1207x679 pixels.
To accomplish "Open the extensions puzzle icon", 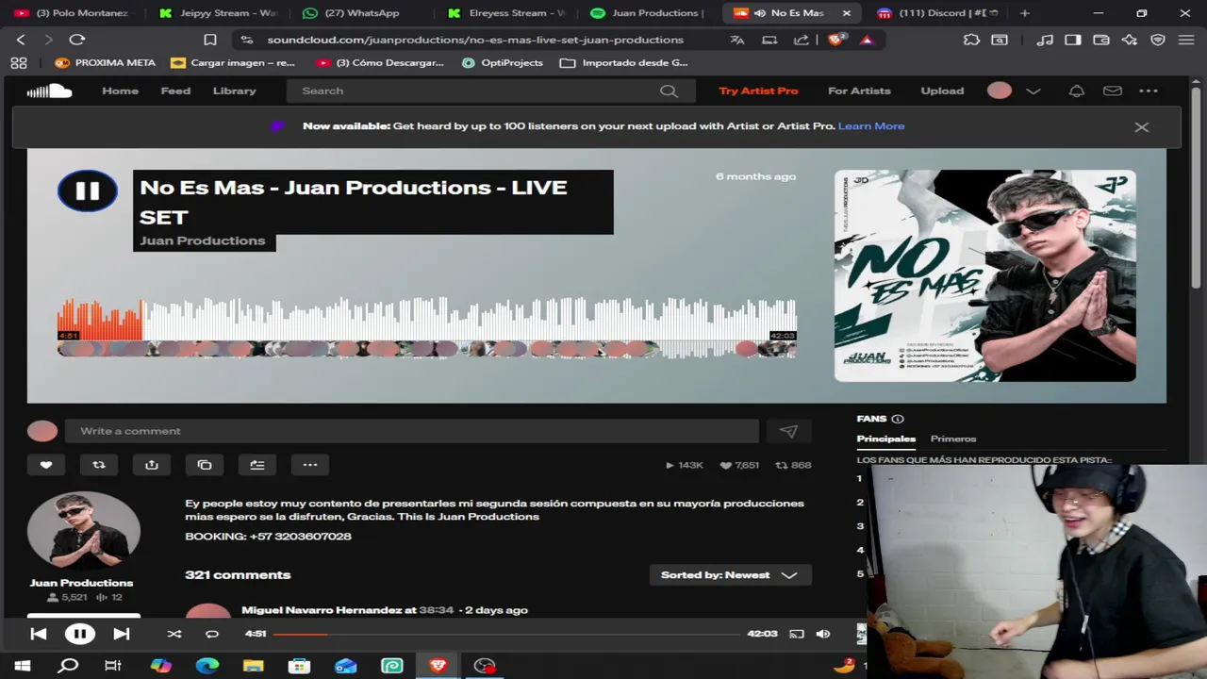I will coord(971,40).
